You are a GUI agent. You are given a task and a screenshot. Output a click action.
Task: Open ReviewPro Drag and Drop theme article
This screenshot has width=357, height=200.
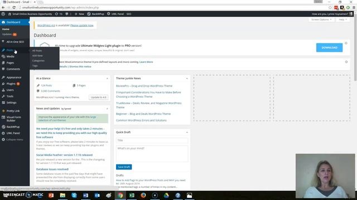[x=144, y=86]
